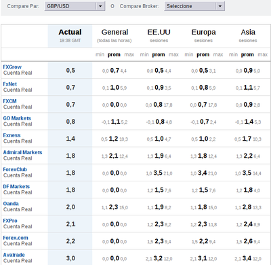Open the FXCM broker link
The image size is (271, 265).
pos(9,101)
